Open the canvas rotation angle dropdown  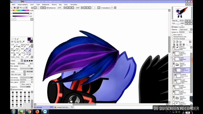point(82,8)
